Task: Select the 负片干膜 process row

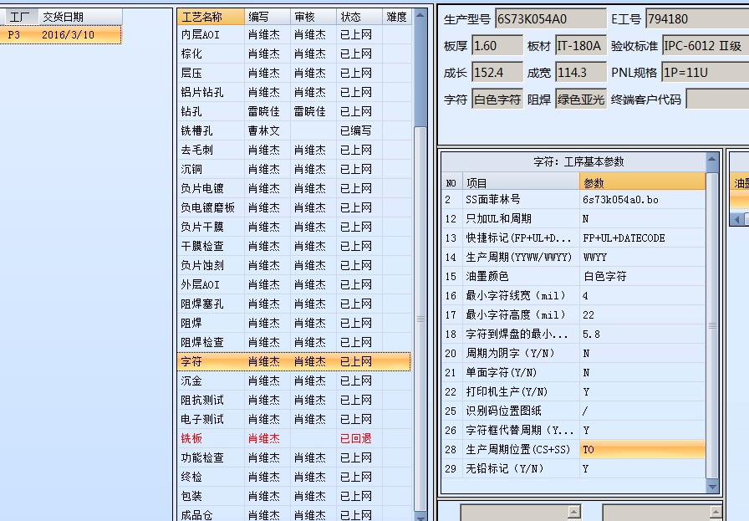Action: (293, 227)
